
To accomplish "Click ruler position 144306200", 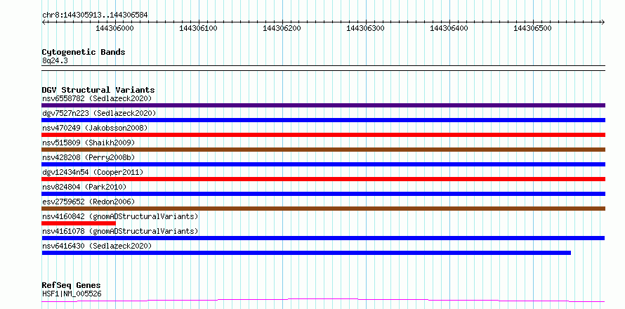I will [282, 28].
